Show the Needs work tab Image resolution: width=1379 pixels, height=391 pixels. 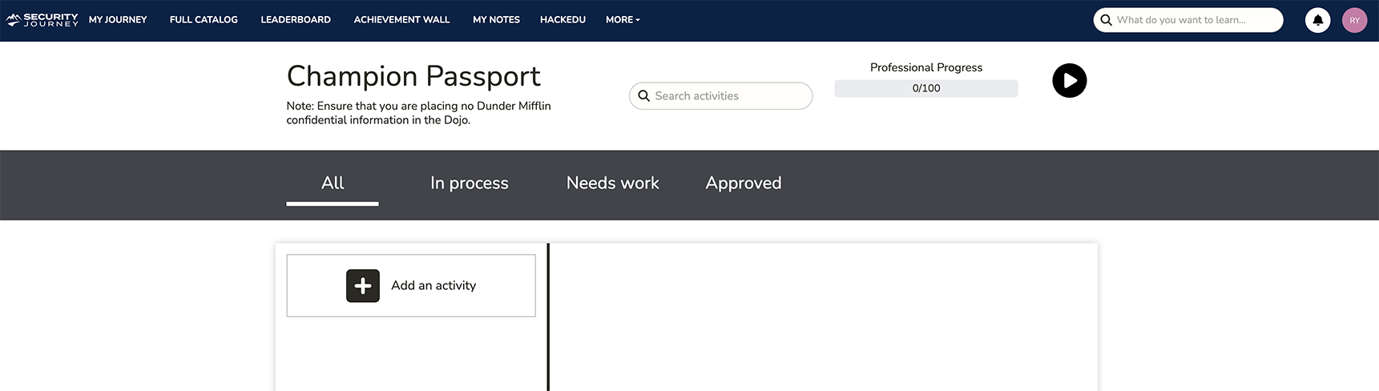tap(612, 183)
